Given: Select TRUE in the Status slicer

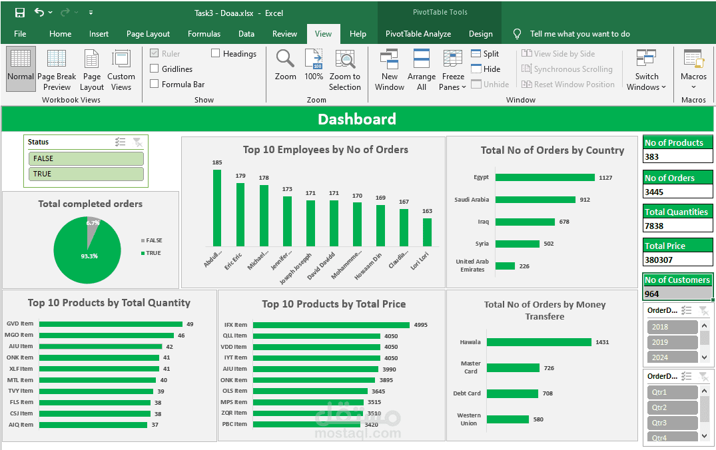Looking at the screenshot, I should (86, 173).
